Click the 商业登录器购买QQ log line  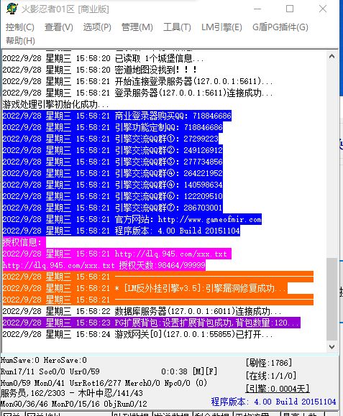click(x=117, y=116)
